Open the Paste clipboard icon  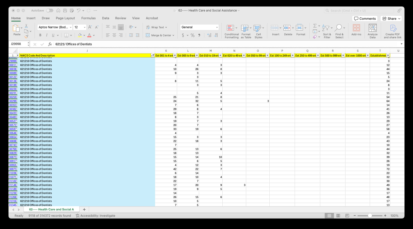tap(16, 28)
